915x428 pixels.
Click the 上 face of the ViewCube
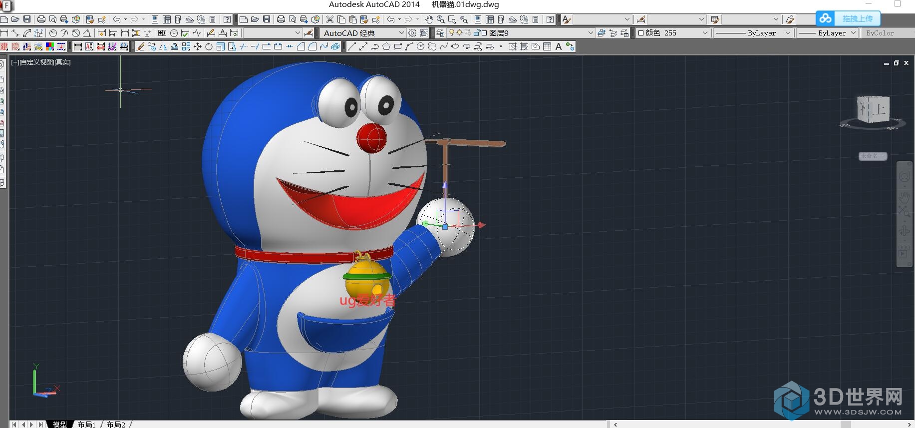(x=880, y=108)
